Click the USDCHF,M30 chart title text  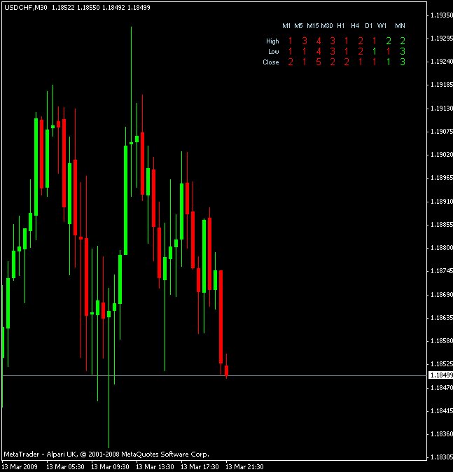pos(26,7)
